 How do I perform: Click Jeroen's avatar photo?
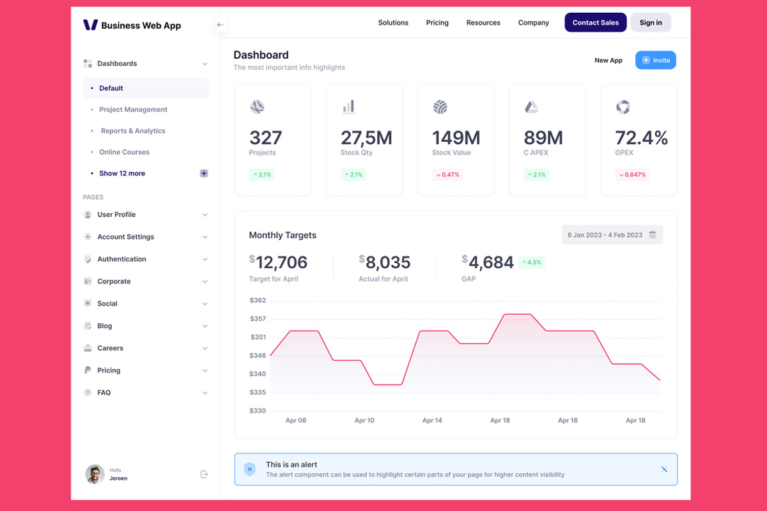(95, 474)
